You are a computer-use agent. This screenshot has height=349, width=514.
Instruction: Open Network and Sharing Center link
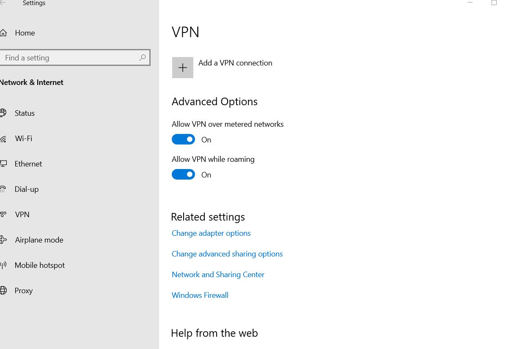pos(218,275)
